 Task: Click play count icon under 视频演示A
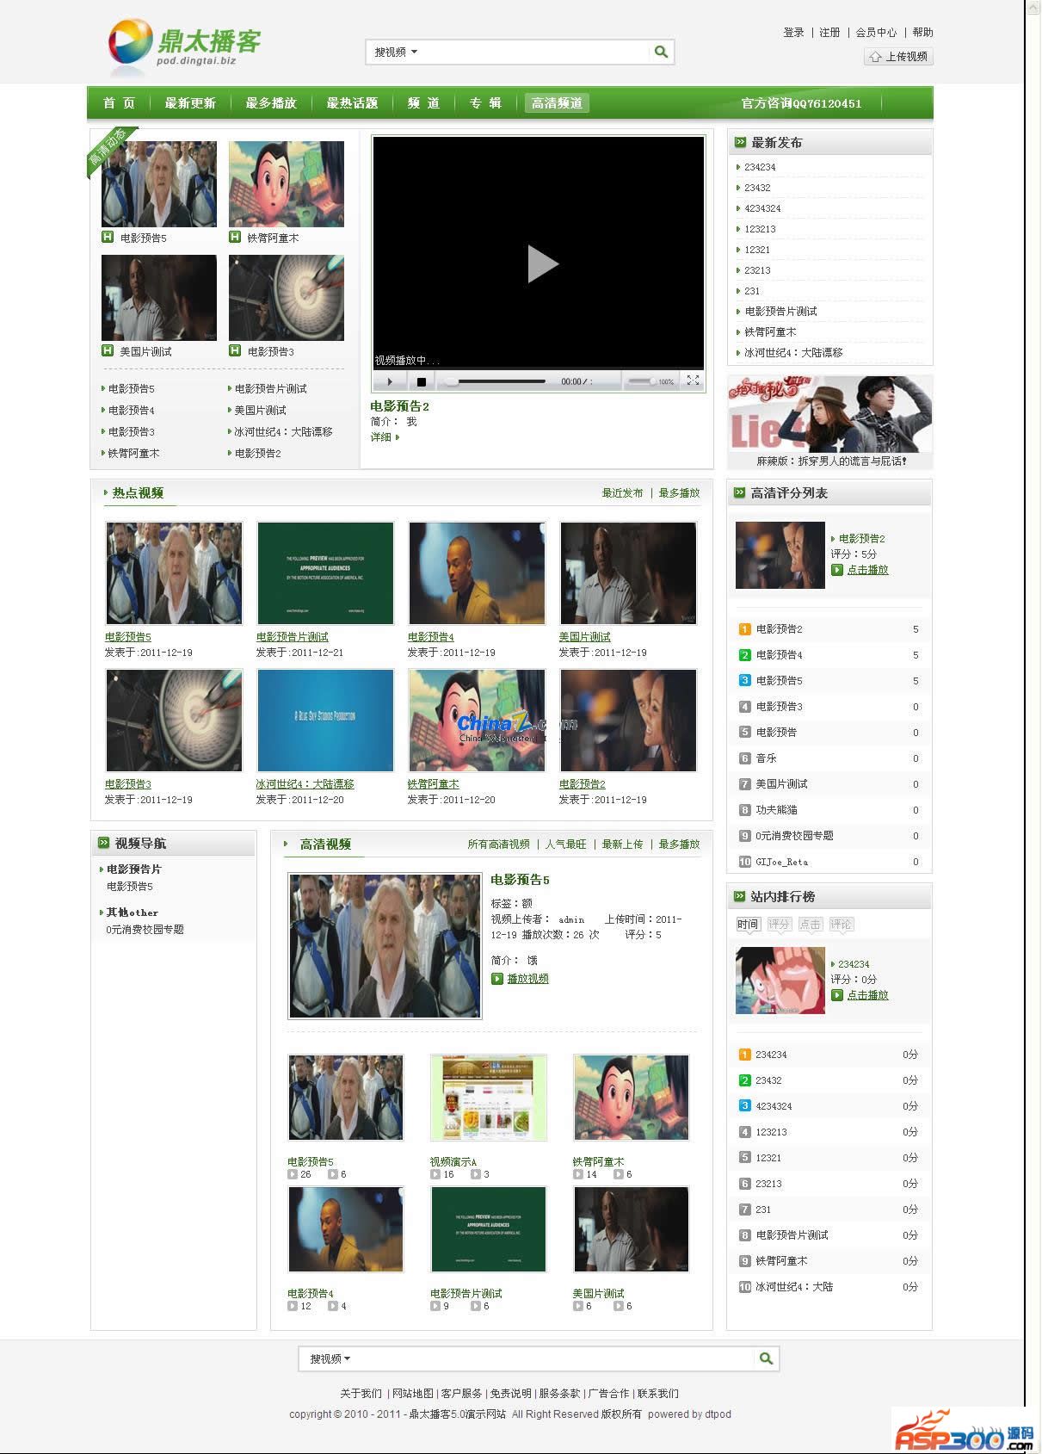(435, 1174)
